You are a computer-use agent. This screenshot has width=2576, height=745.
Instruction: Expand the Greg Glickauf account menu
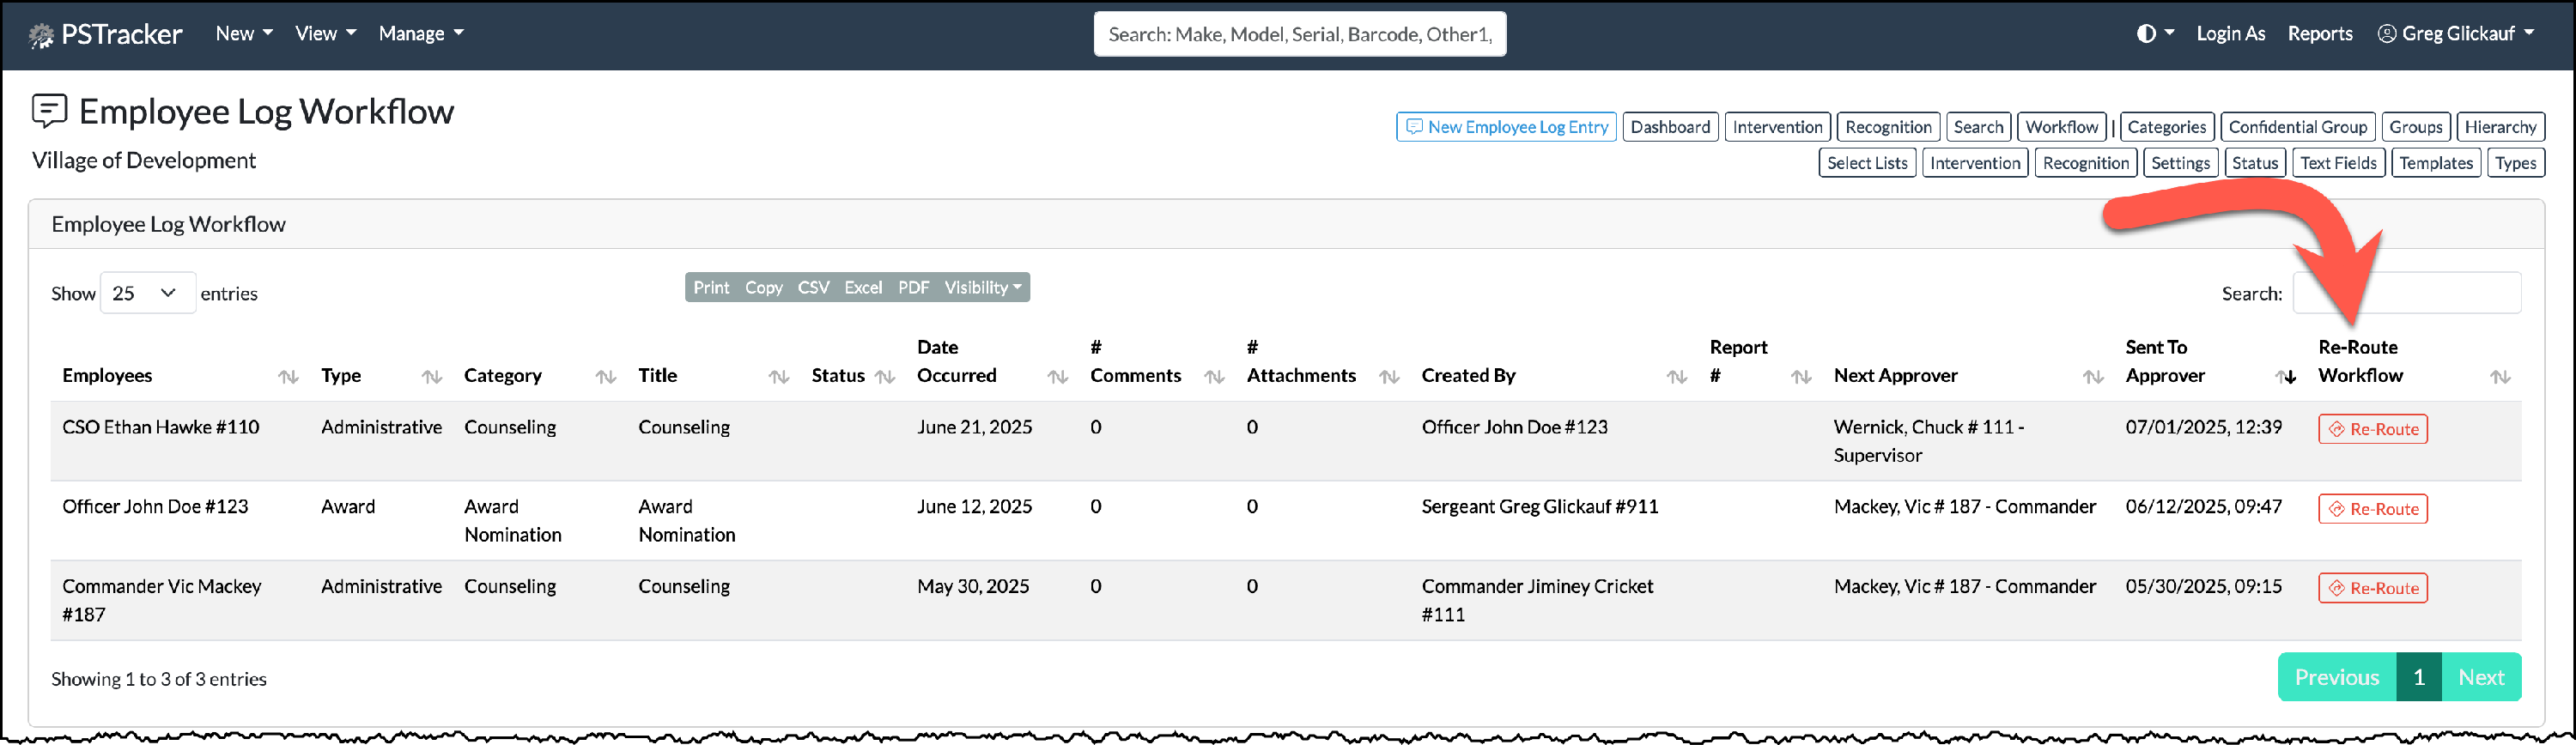tap(2457, 34)
